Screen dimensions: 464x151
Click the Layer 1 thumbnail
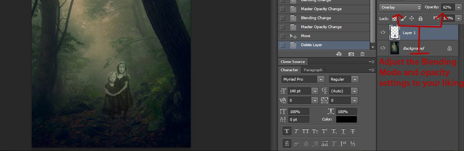395,32
